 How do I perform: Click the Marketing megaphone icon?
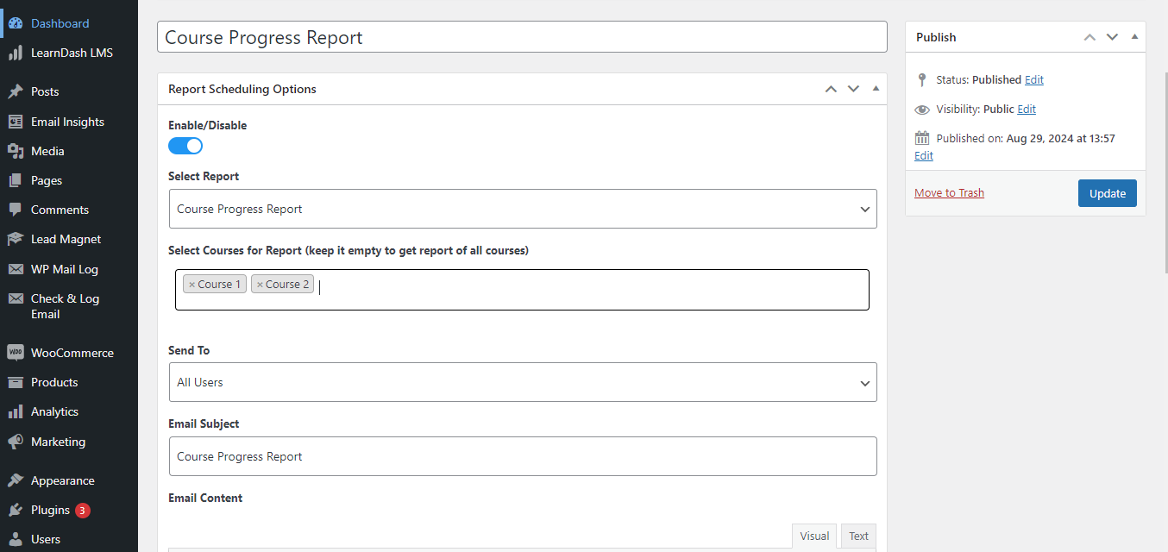click(x=16, y=442)
